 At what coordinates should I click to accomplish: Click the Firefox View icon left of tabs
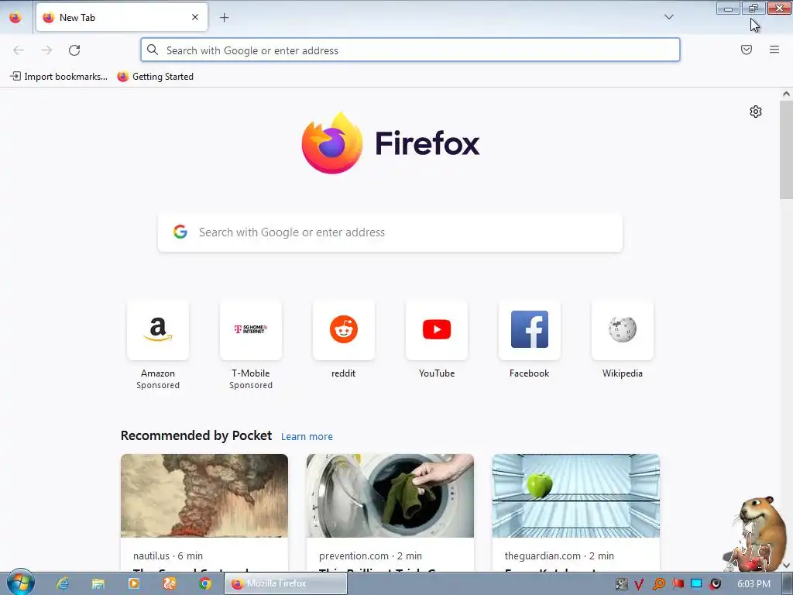coord(15,18)
